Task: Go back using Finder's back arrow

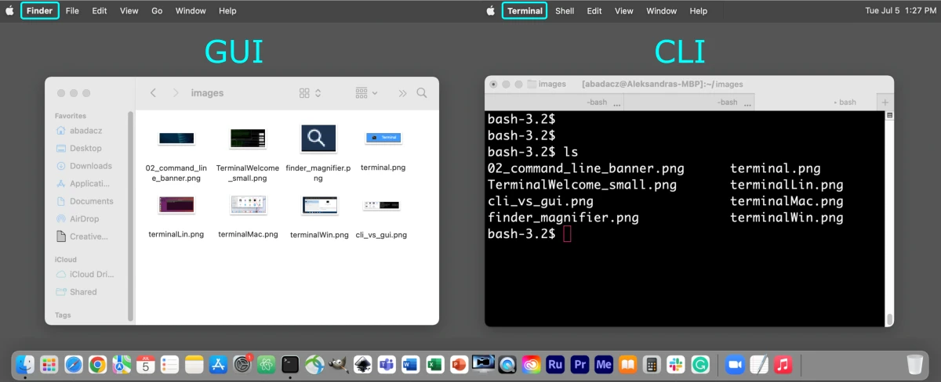Action: 153,93
